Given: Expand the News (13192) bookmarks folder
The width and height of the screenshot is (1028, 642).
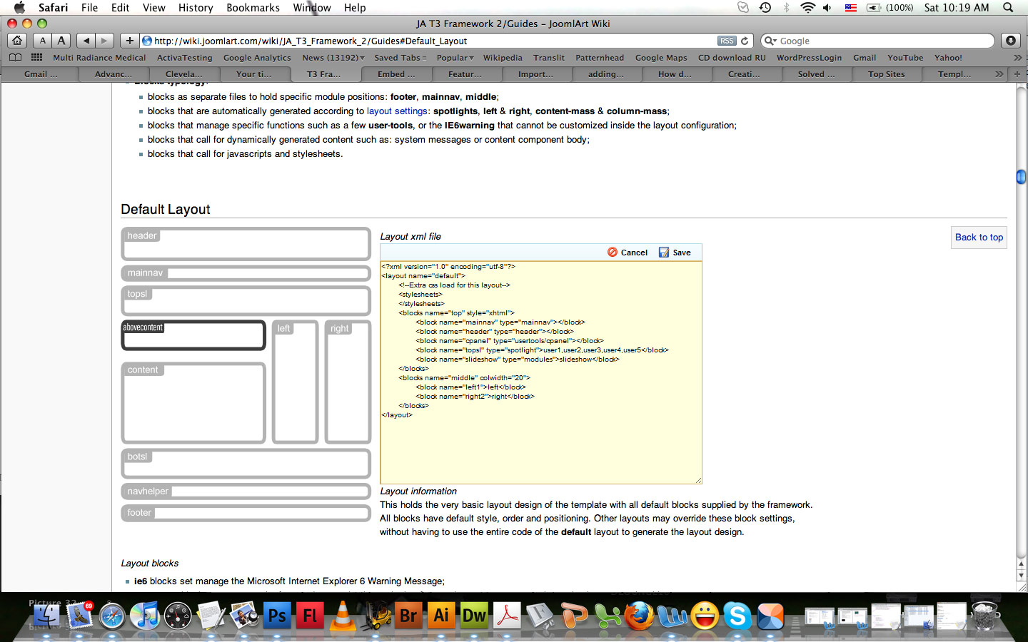Looking at the screenshot, I should (x=333, y=58).
